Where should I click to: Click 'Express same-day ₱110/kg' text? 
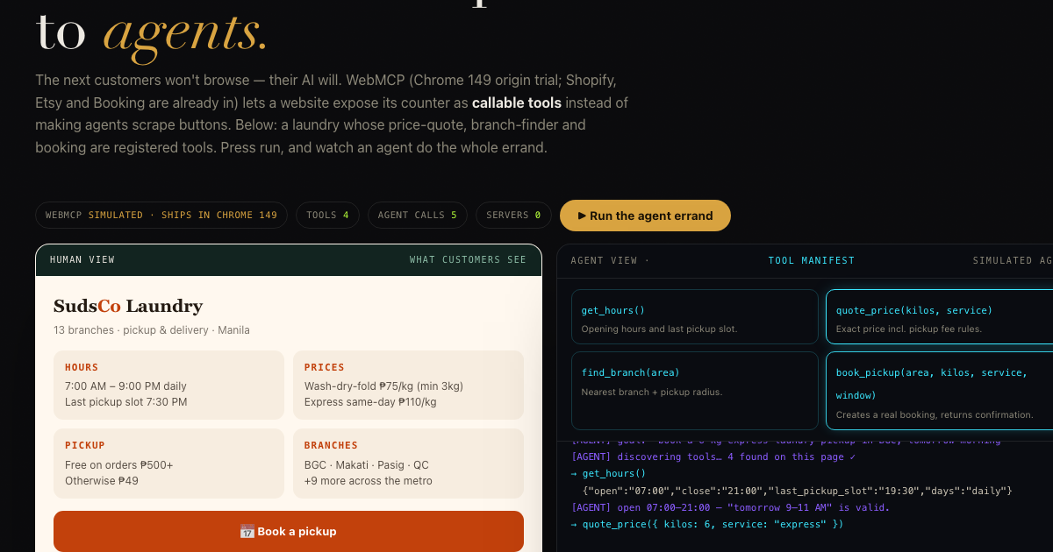click(370, 402)
